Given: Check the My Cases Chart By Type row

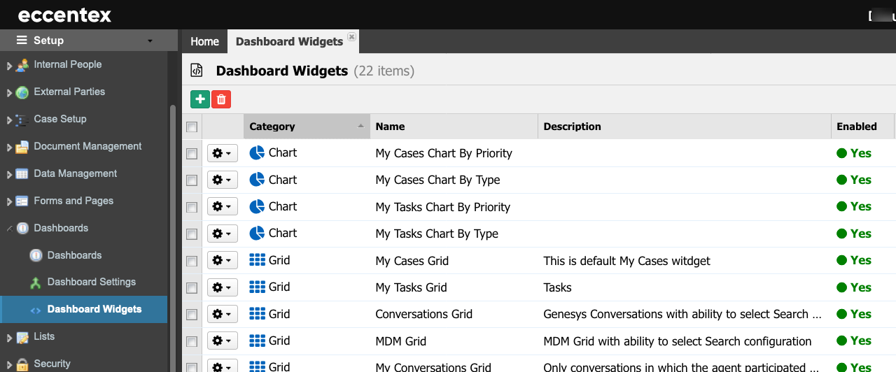Looking at the screenshot, I should tap(192, 180).
